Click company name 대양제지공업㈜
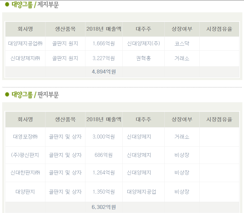 click(25, 44)
